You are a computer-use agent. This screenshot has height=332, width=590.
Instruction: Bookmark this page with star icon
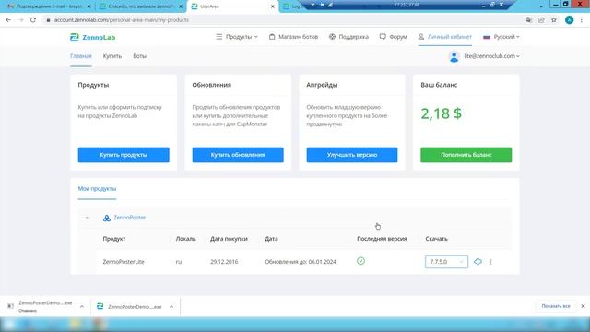pyautogui.click(x=554, y=20)
